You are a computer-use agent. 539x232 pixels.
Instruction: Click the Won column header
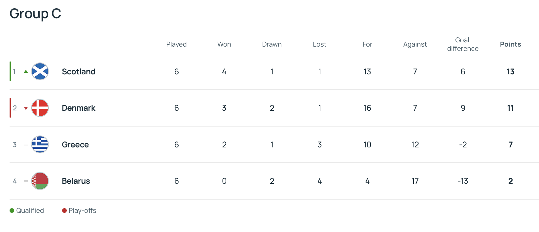pos(224,44)
